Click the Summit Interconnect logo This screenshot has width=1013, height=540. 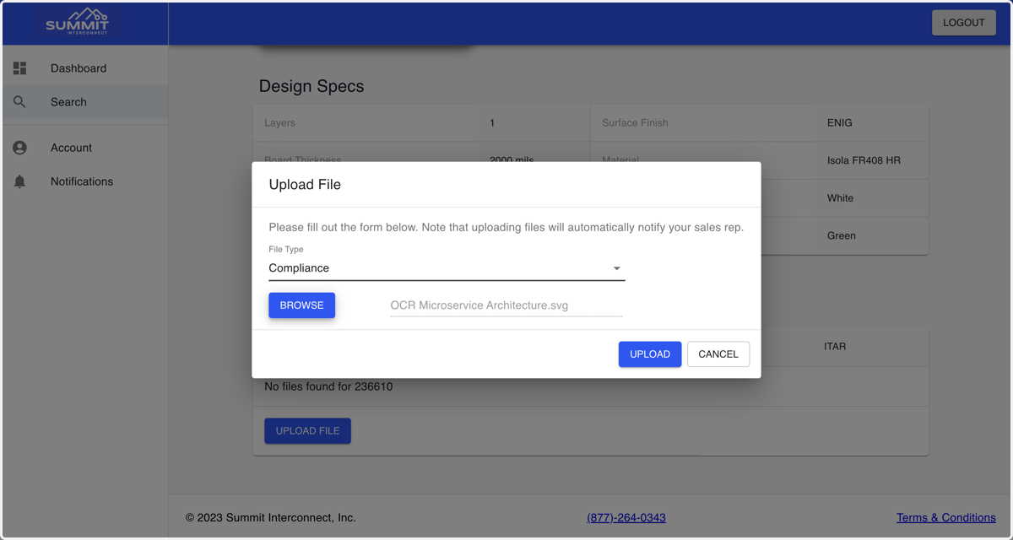click(77, 22)
